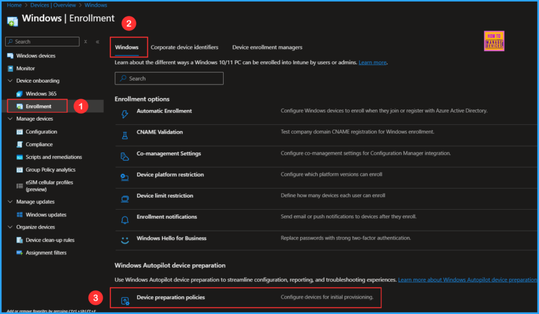The image size is (539, 314).
Task: Click the Co-management Settings icon
Action: tap(125, 157)
